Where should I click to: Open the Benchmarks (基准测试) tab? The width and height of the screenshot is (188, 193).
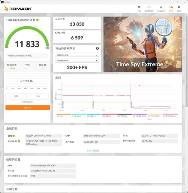(149, 8)
